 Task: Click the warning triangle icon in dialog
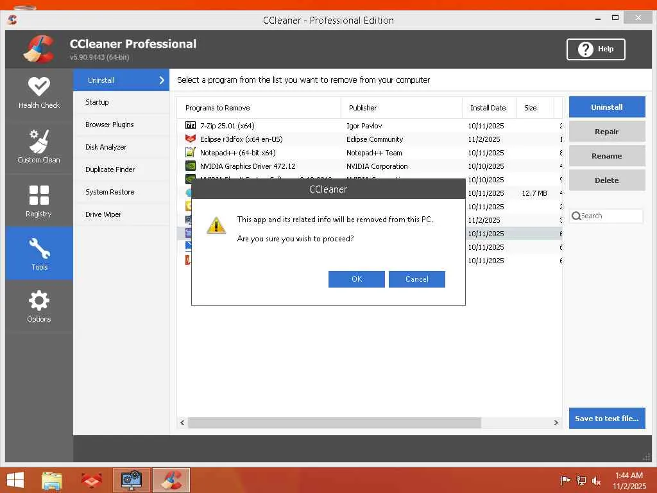pyautogui.click(x=216, y=225)
